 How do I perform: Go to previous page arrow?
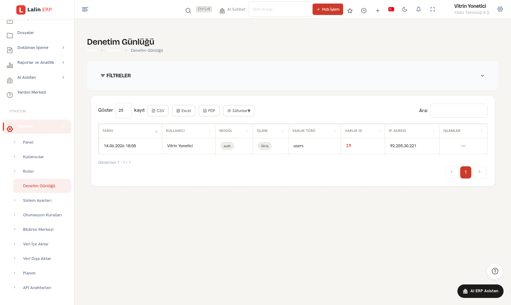tap(452, 172)
